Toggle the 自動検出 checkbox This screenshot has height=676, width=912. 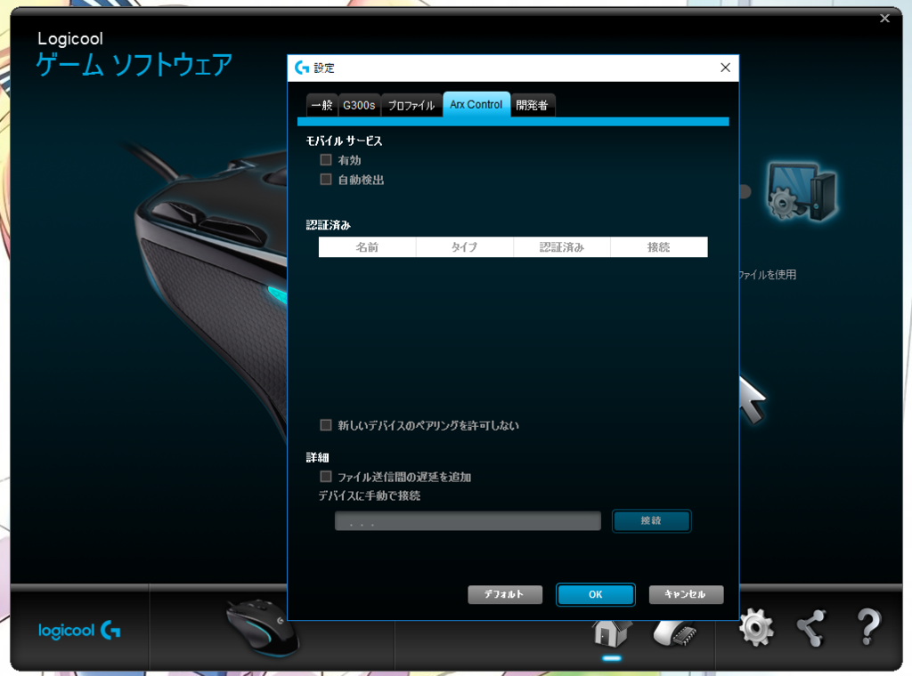[x=326, y=180]
